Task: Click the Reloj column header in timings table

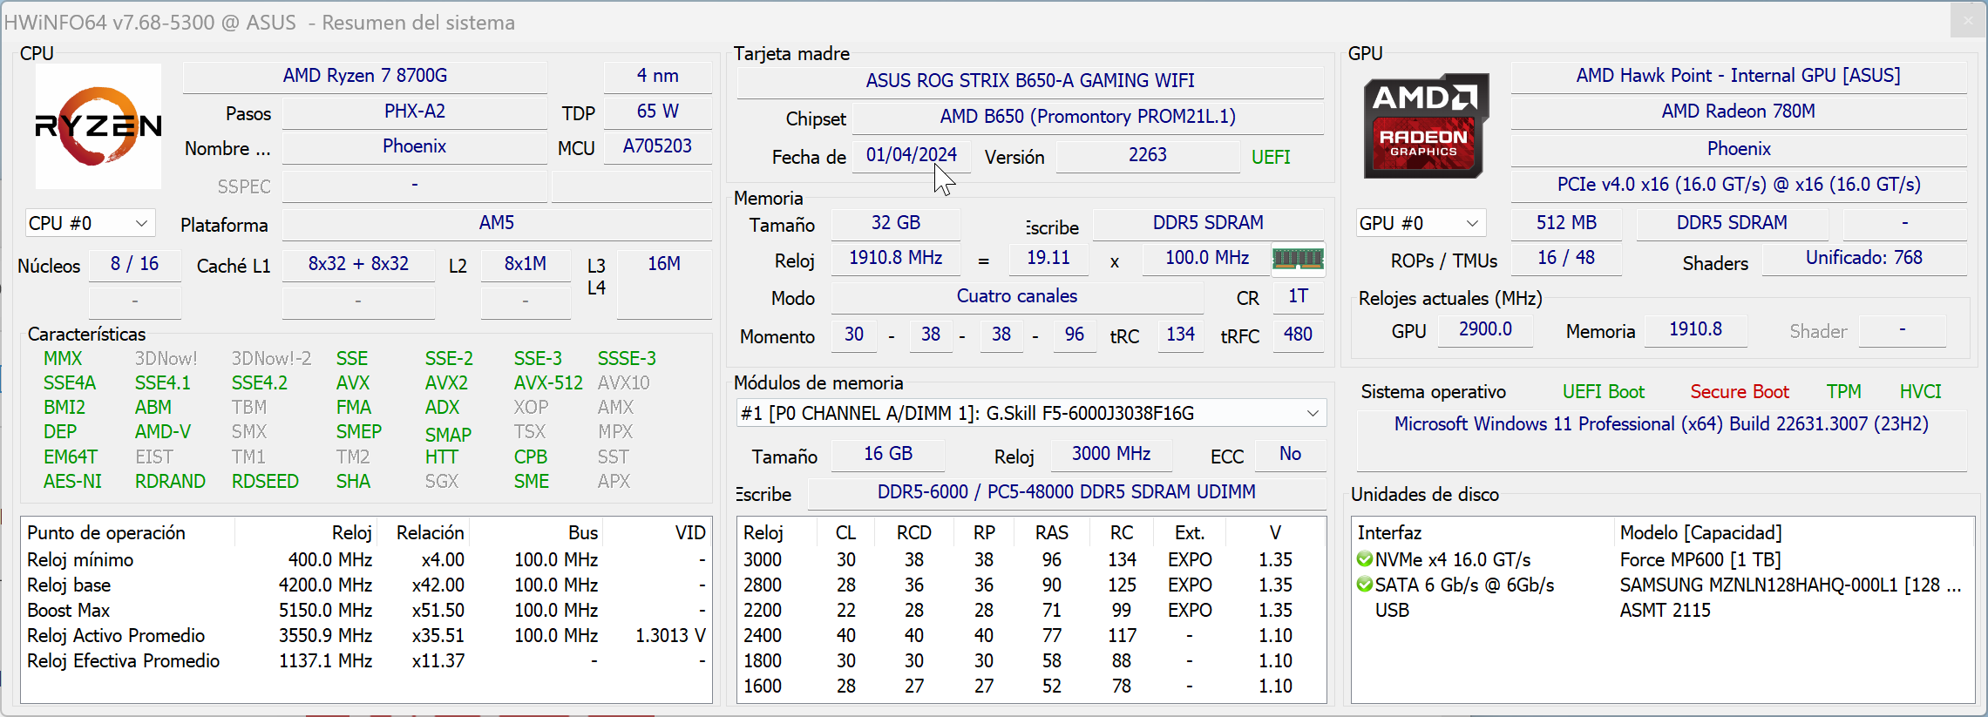Action: [763, 533]
